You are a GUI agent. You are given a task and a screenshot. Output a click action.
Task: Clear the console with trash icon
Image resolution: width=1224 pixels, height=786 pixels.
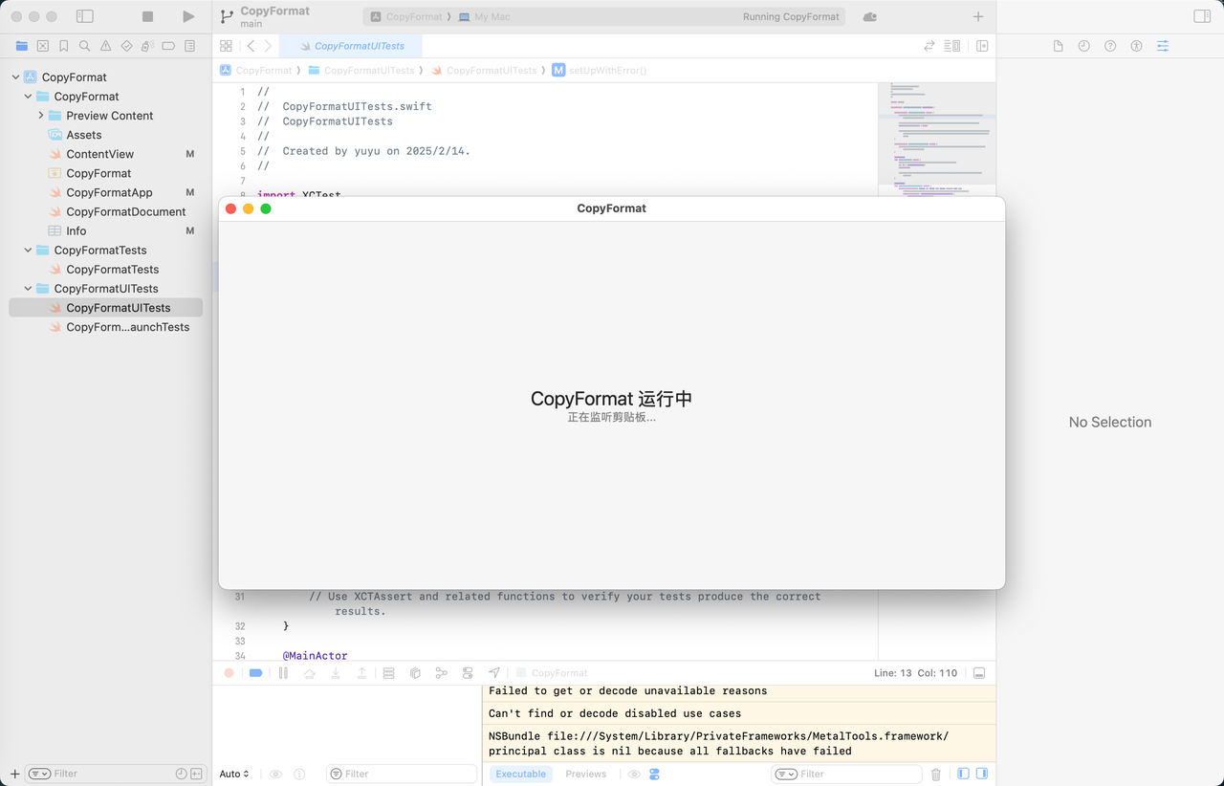coord(936,774)
